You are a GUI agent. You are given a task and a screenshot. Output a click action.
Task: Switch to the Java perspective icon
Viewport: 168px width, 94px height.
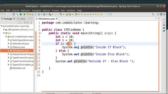(x=161, y=14)
